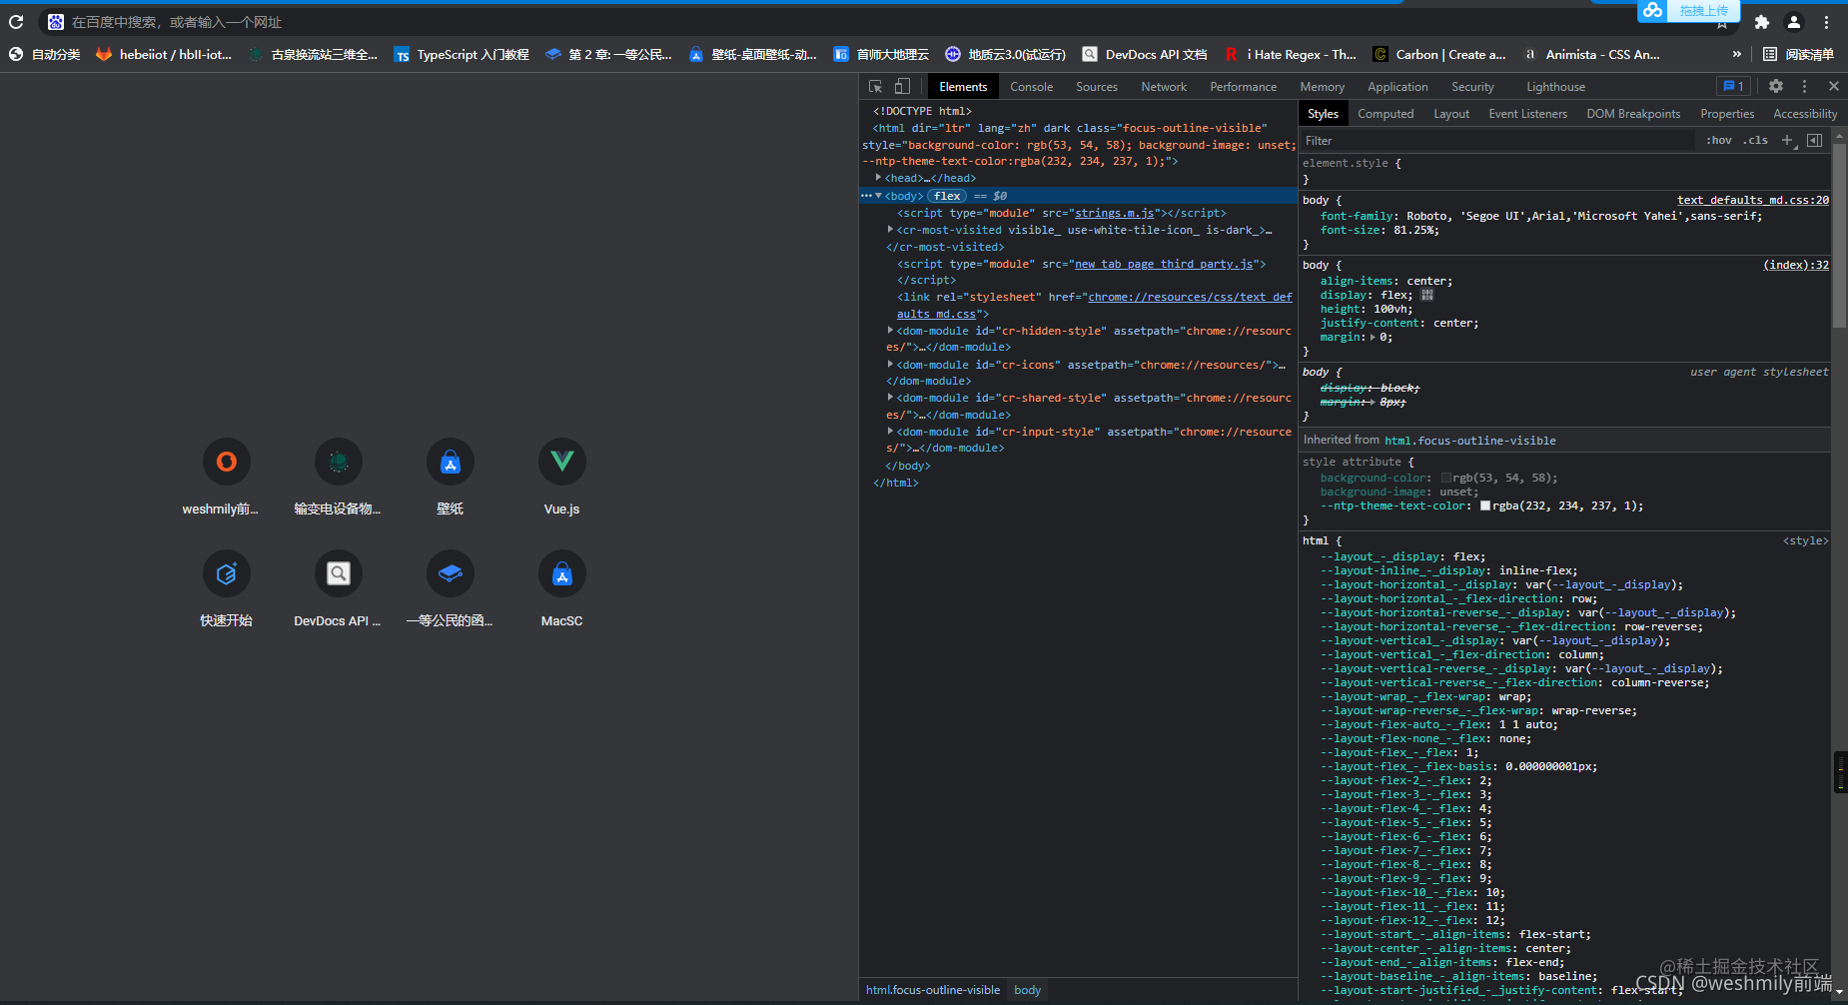
Task: Expand the cr-shared-style dom-module
Action: click(x=890, y=398)
